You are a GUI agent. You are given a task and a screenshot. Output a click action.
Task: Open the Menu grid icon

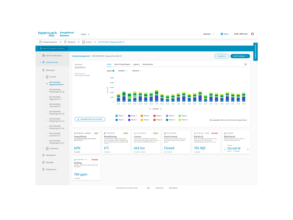[x=222, y=34]
